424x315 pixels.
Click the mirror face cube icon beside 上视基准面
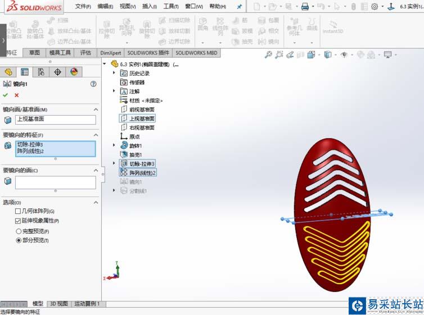coord(8,120)
